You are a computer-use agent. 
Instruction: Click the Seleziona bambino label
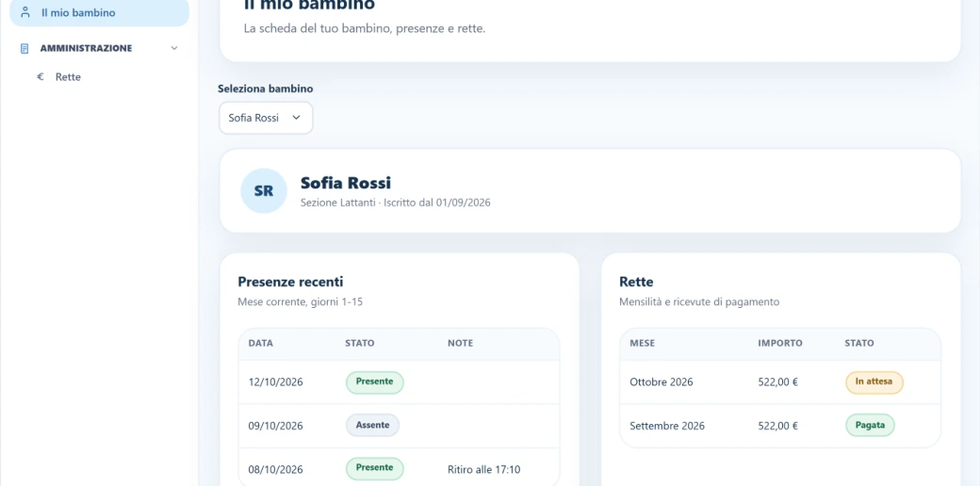(266, 89)
